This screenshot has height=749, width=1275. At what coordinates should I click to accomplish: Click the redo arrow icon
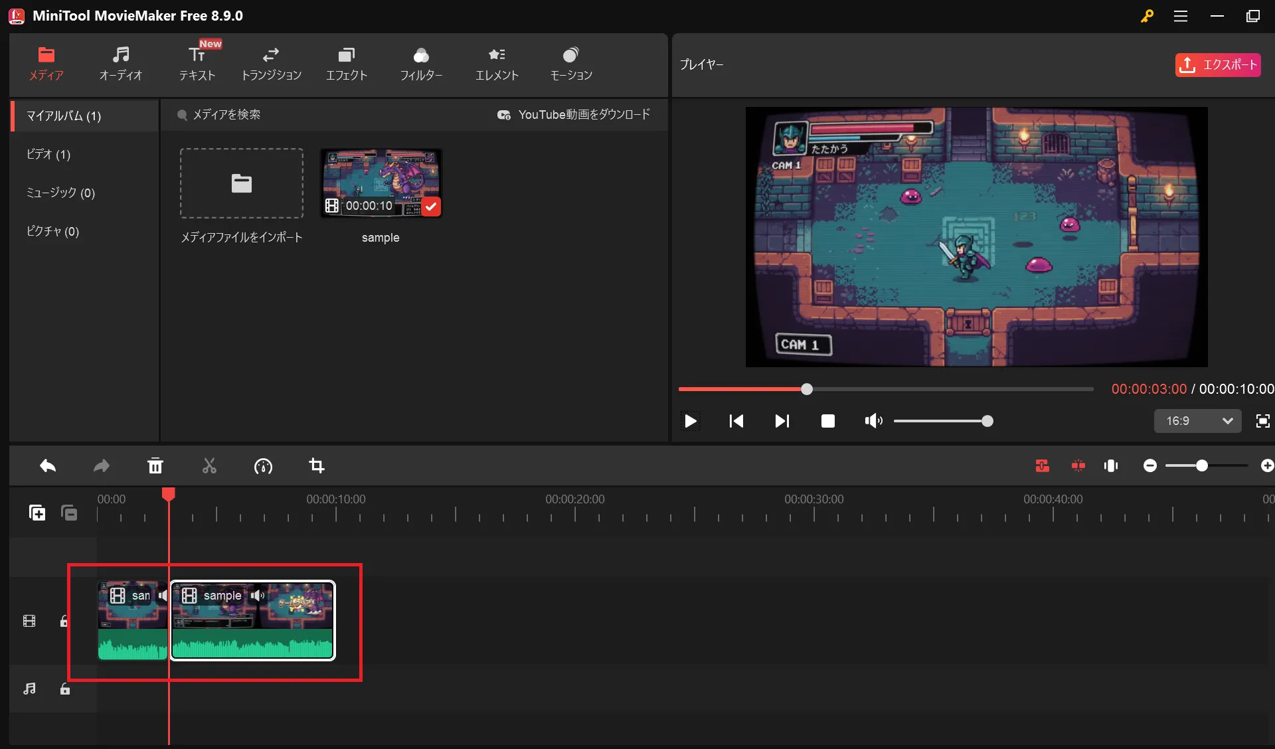pos(101,466)
